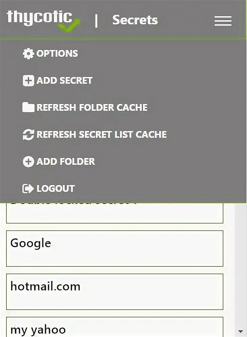Click the Add Secret plus icon
The image size is (247, 337).
tap(28, 81)
